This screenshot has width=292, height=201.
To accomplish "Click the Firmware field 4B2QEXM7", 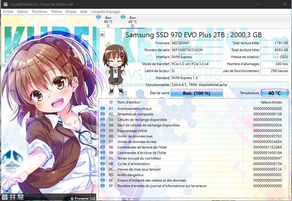I will (x=196, y=43).
